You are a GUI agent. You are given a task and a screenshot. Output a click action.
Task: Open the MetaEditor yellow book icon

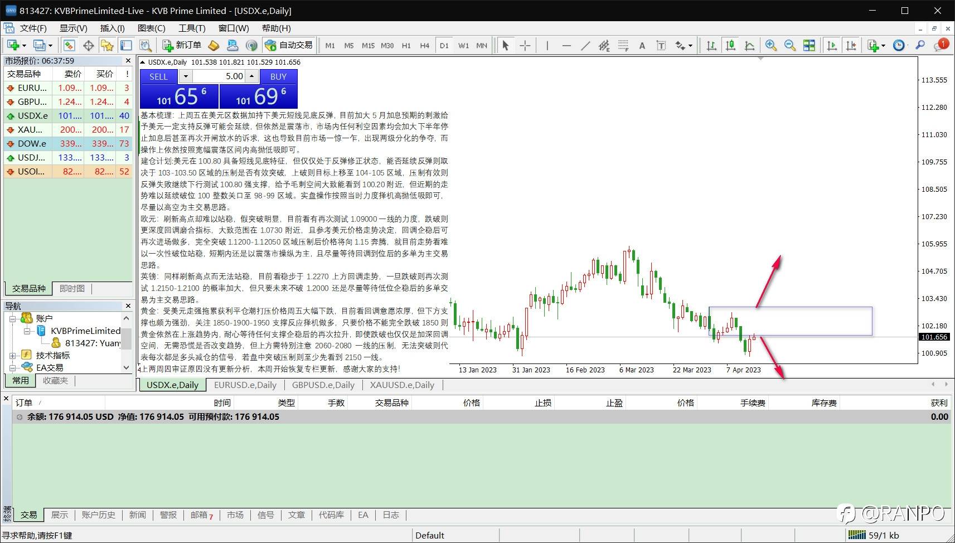click(x=214, y=45)
